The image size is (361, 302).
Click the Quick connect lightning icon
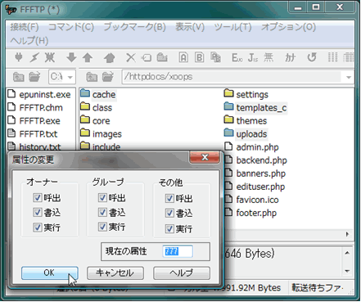[34, 57]
